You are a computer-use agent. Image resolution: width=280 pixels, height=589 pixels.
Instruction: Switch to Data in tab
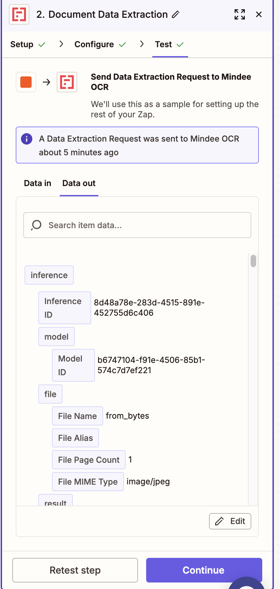coord(38,183)
